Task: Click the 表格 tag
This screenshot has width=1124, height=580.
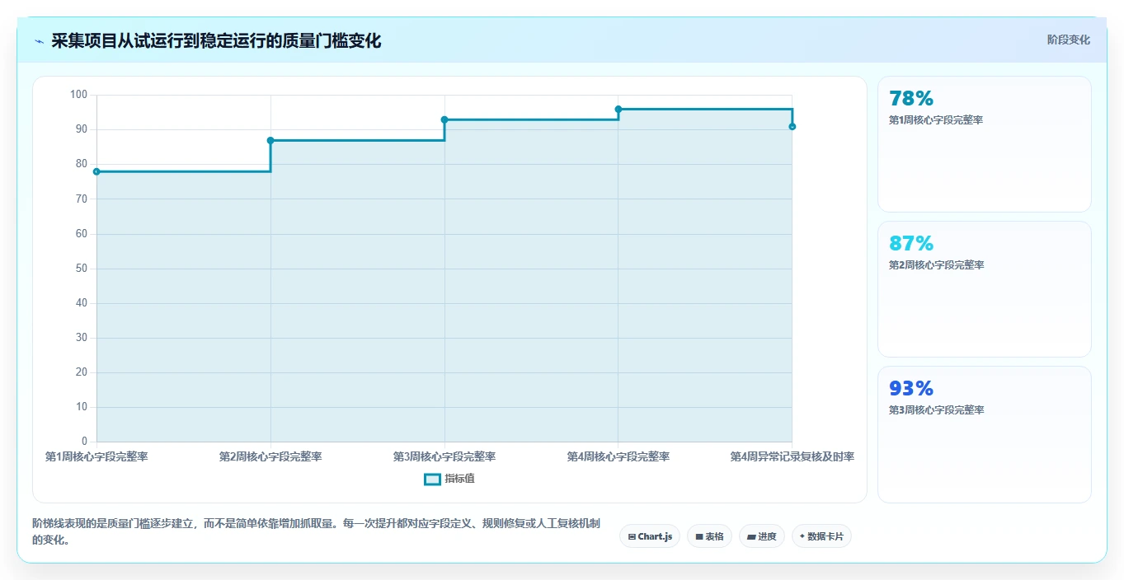Action: click(709, 536)
